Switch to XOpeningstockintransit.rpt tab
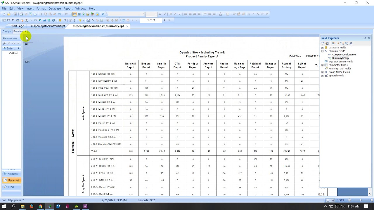Screen dimensions: 374x210 point(48,26)
